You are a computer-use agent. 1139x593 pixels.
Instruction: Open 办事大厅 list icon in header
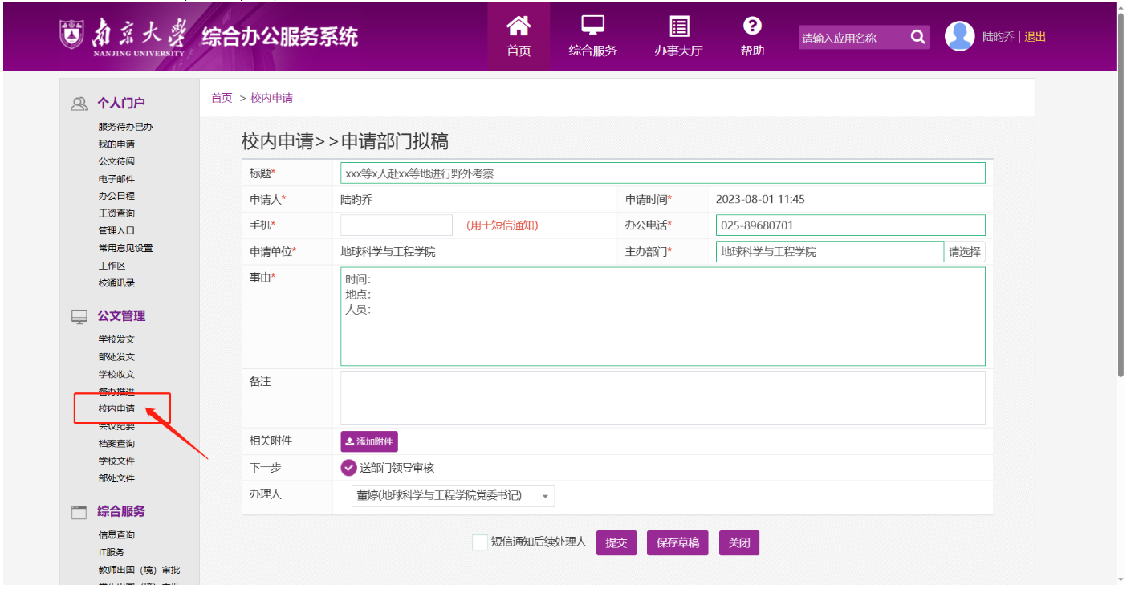(x=679, y=26)
